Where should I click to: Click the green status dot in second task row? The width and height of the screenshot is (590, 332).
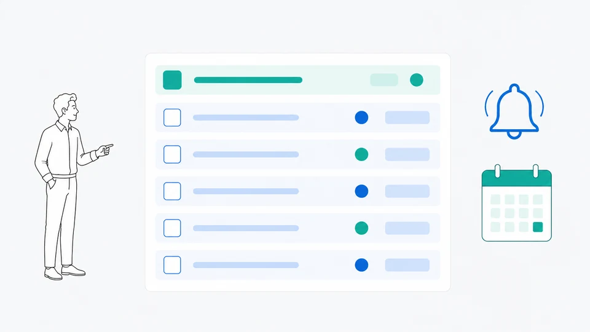coord(361,154)
